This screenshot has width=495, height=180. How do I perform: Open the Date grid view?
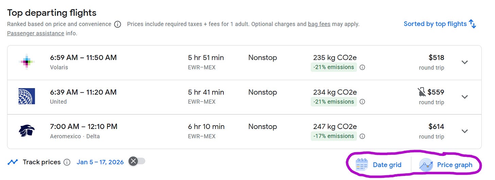point(379,165)
